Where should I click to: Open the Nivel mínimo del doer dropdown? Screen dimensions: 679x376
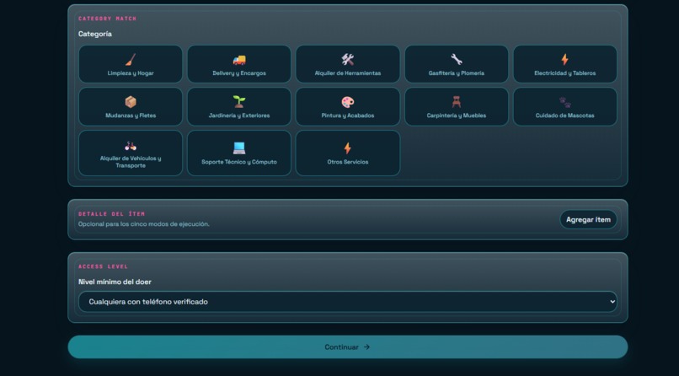pos(348,302)
